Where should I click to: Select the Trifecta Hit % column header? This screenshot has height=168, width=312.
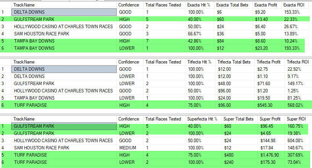coord(200,62)
